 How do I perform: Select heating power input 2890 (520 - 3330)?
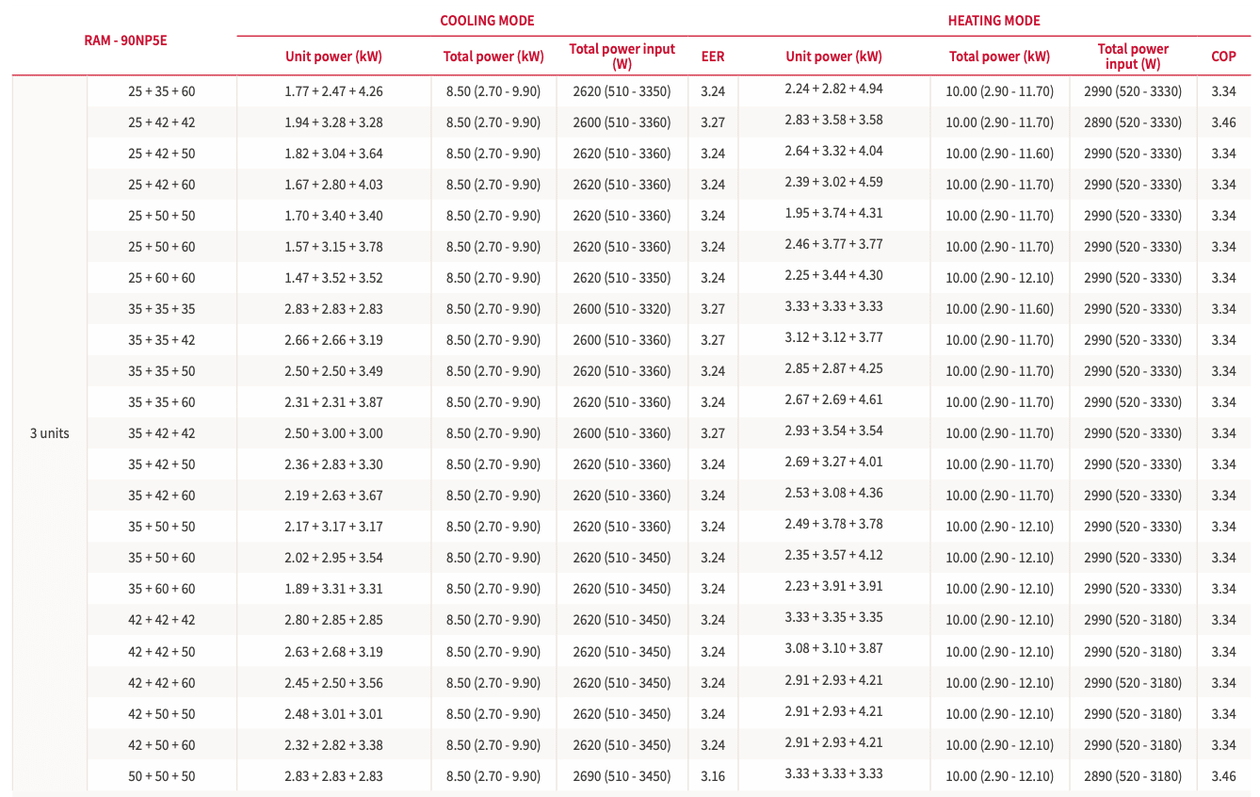click(1133, 122)
